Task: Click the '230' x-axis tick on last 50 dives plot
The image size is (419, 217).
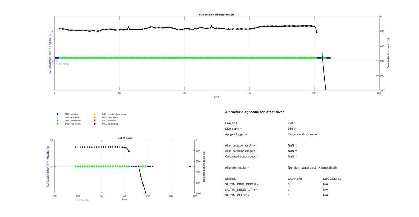Action: (194, 196)
